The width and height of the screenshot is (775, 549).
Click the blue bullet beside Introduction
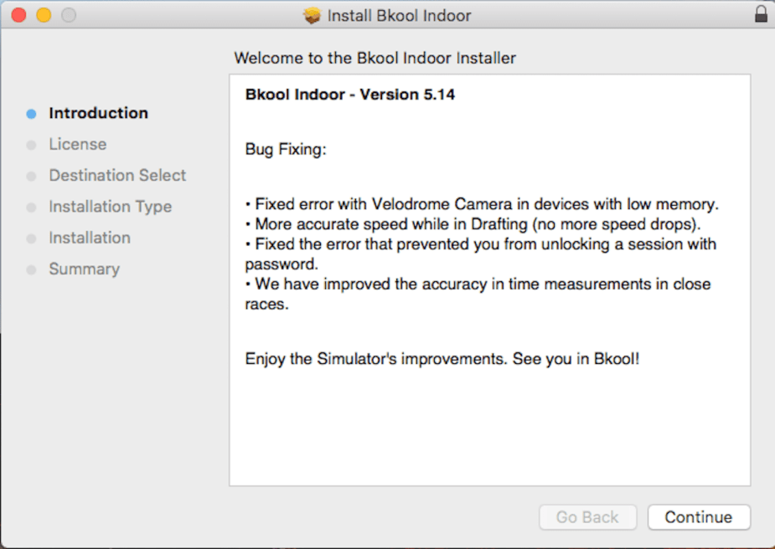click(x=32, y=114)
